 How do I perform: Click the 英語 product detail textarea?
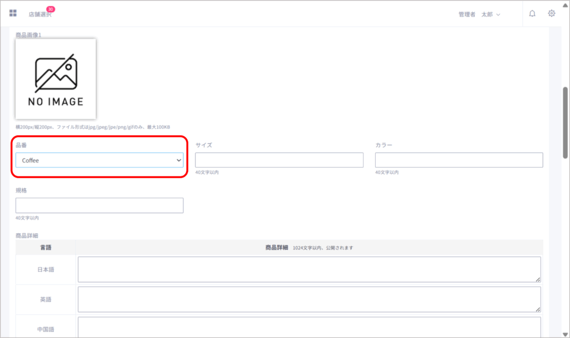tap(309, 300)
